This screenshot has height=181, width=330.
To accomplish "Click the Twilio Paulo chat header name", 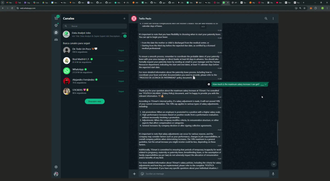I will click(145, 19).
